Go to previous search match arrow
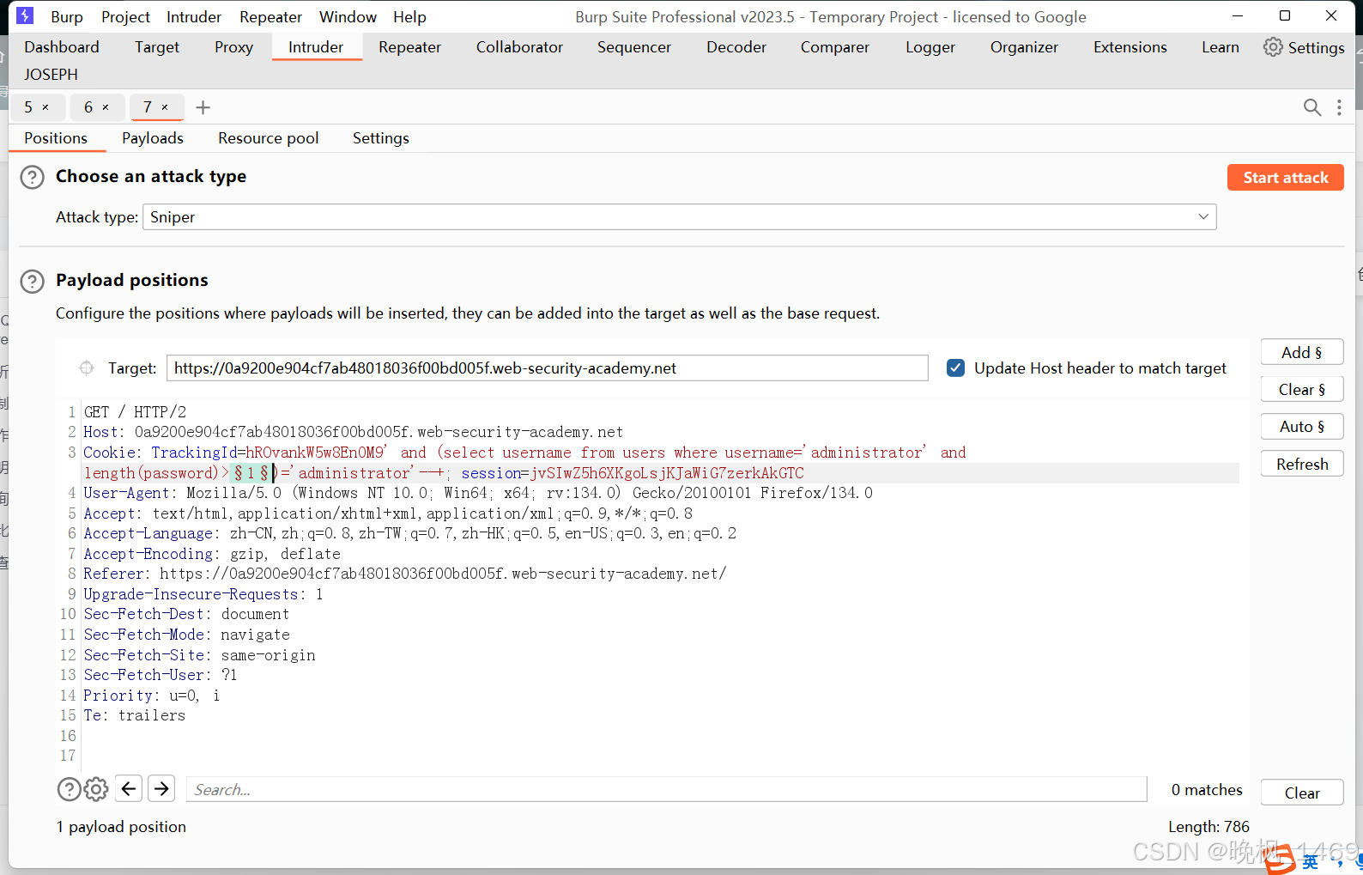The image size is (1363, 875). coord(129,788)
